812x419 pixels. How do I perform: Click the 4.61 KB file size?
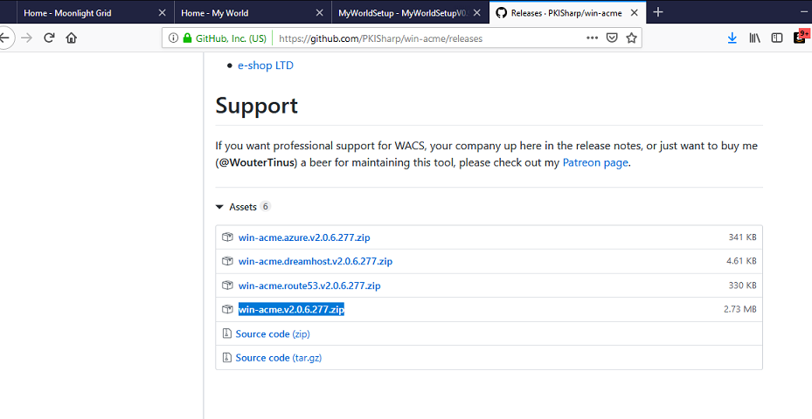(741, 261)
